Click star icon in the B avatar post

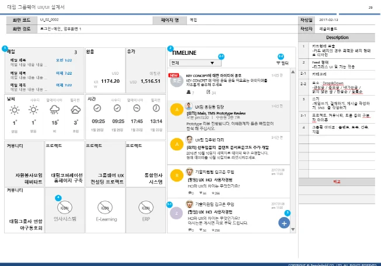[x=213, y=193]
